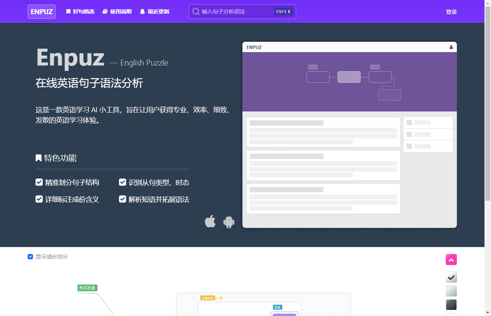Click the 定语 blue label

[x=277, y=307]
